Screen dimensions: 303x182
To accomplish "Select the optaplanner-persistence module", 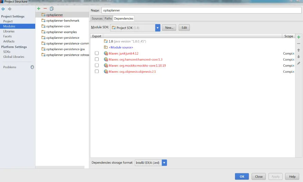I will click(62, 38).
